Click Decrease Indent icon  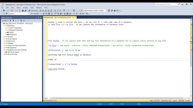80,13
